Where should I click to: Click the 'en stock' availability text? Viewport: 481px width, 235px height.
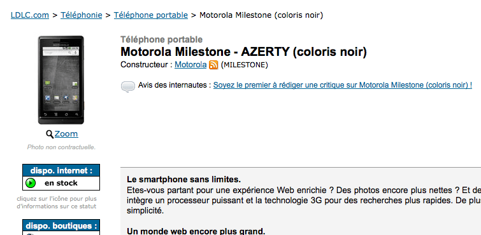point(61,183)
